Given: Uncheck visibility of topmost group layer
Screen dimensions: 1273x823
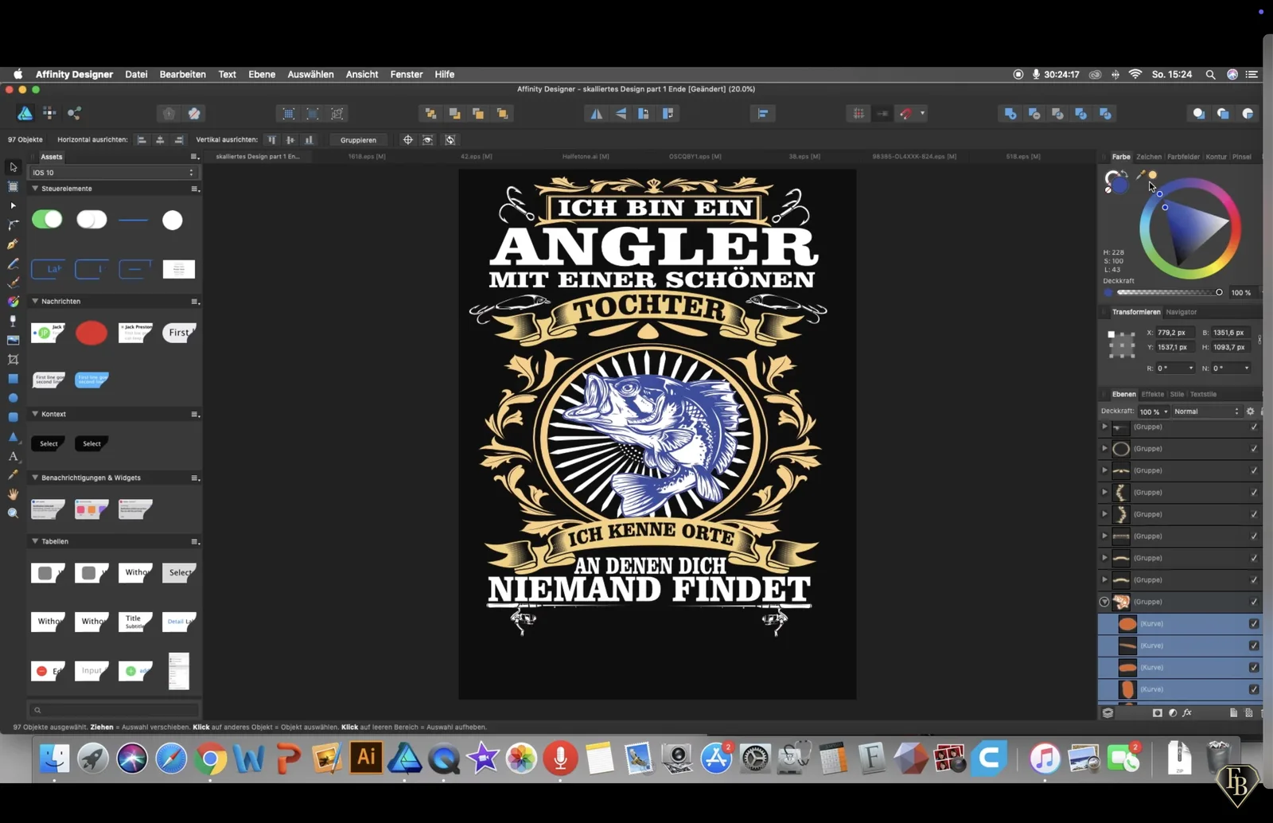Looking at the screenshot, I should [x=1254, y=427].
